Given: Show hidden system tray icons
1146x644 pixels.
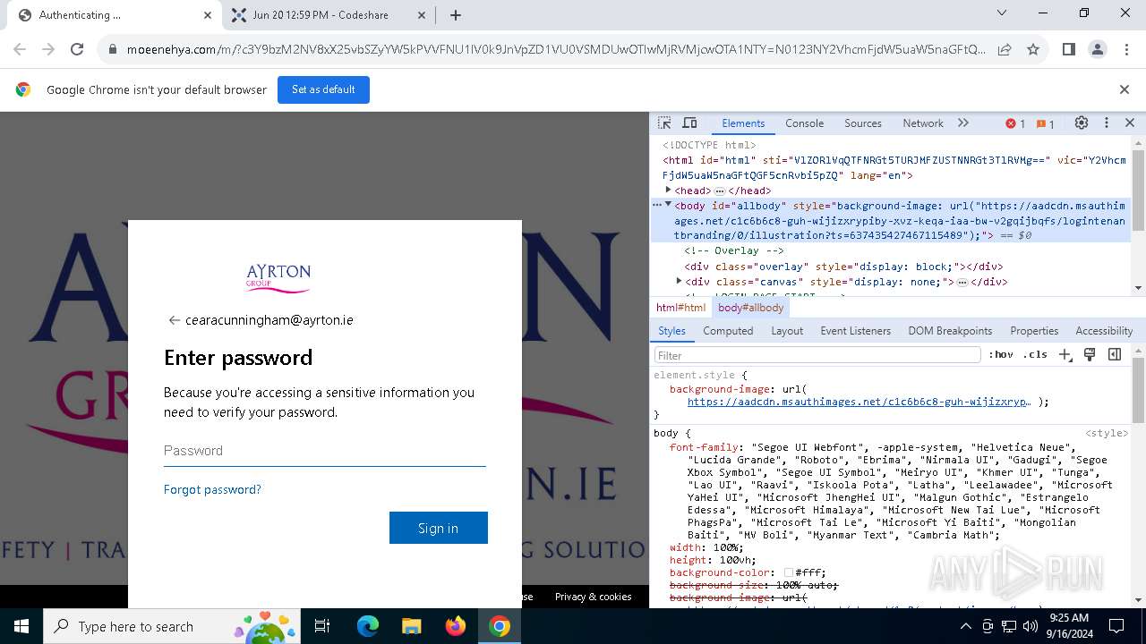Looking at the screenshot, I should click(x=966, y=626).
